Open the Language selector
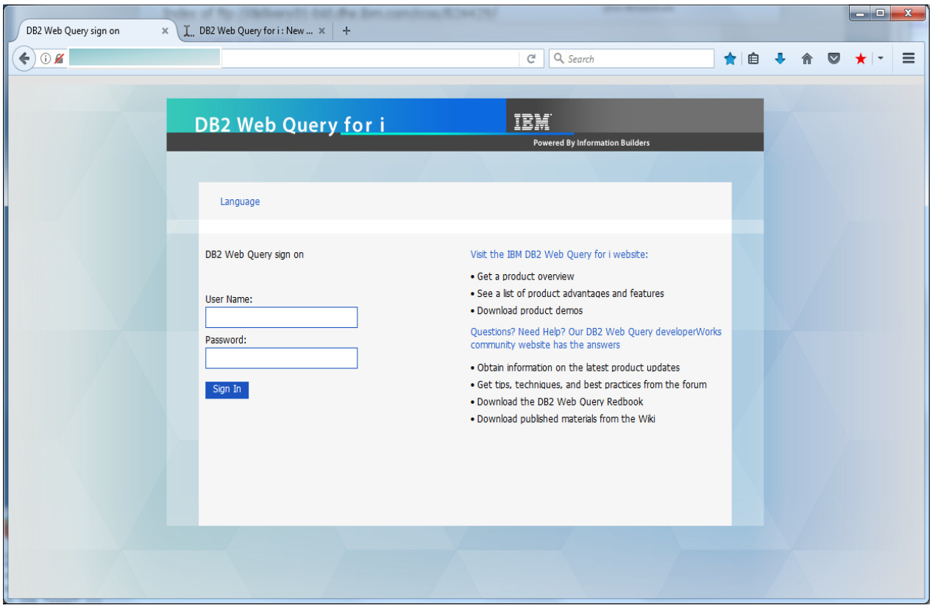Image resolution: width=935 pixels, height=611 pixels. [x=240, y=201]
